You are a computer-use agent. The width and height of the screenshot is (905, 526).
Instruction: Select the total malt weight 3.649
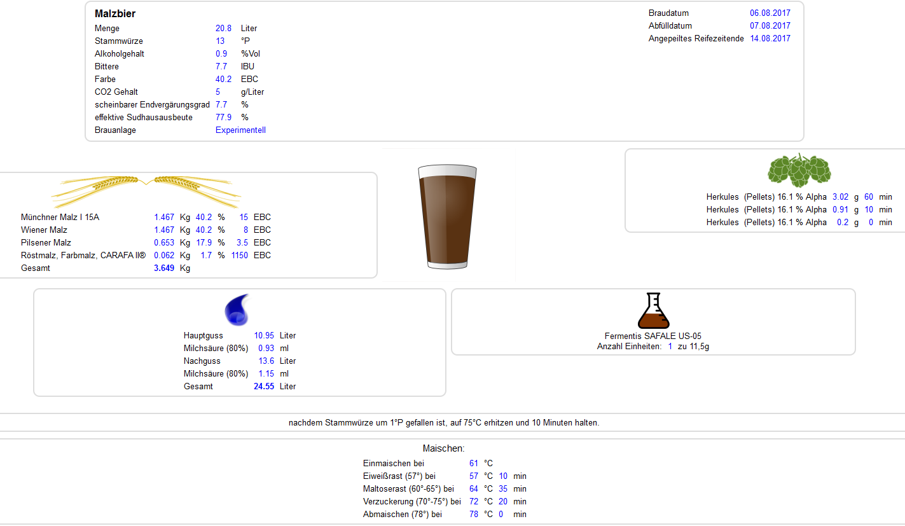pyautogui.click(x=163, y=268)
